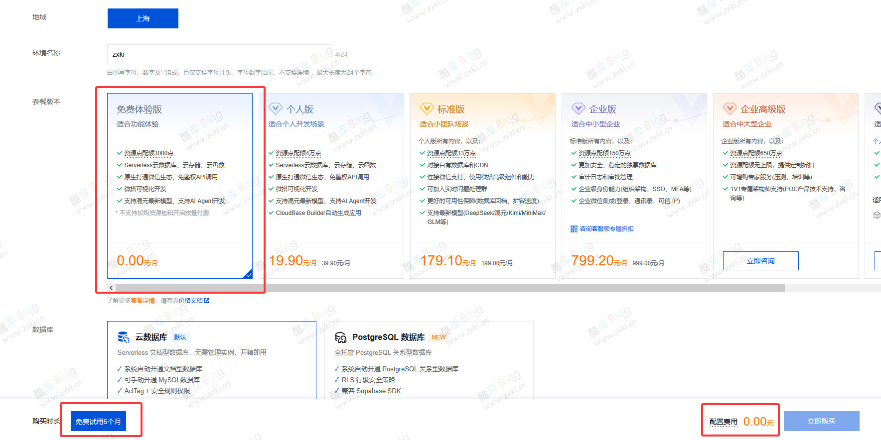This screenshot has height=440, width=881.
Task: Click the QR code icon beside 咨询客服
Action: point(574,229)
